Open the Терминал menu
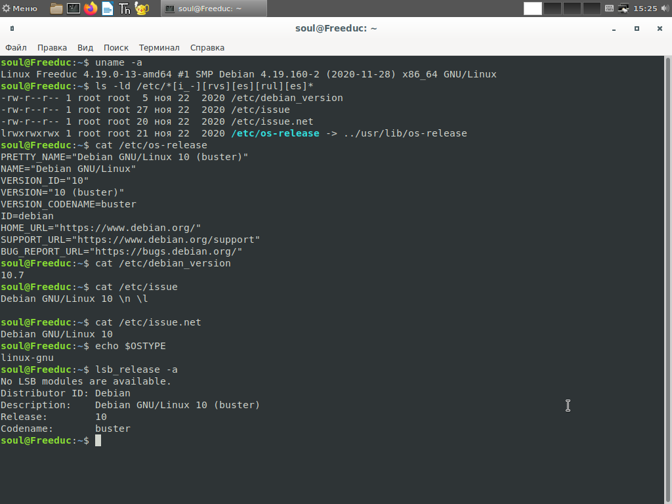Screen dimensions: 672x504 click(159, 47)
